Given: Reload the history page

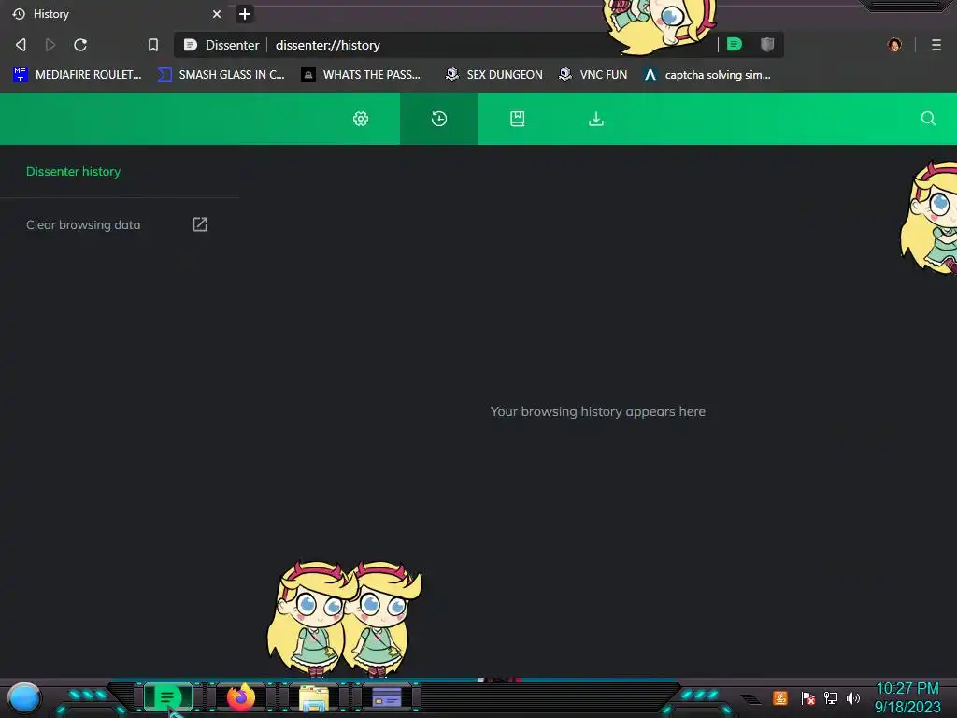Looking at the screenshot, I should 80,45.
